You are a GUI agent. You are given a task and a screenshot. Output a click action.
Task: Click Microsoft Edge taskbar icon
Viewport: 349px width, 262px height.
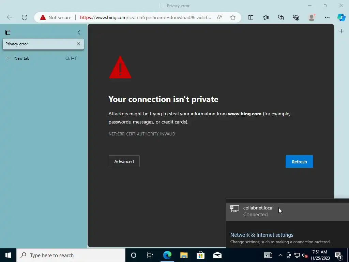point(167,255)
